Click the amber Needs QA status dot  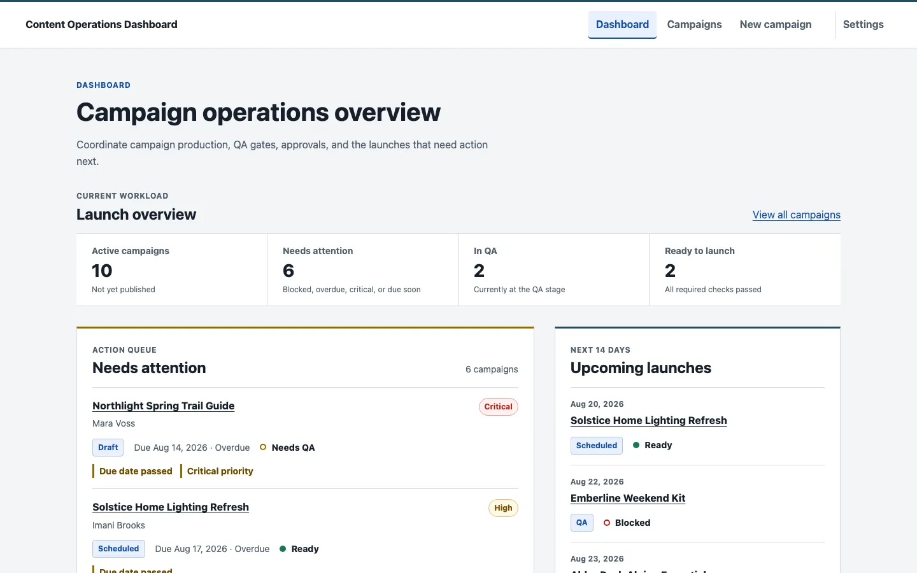tap(263, 448)
